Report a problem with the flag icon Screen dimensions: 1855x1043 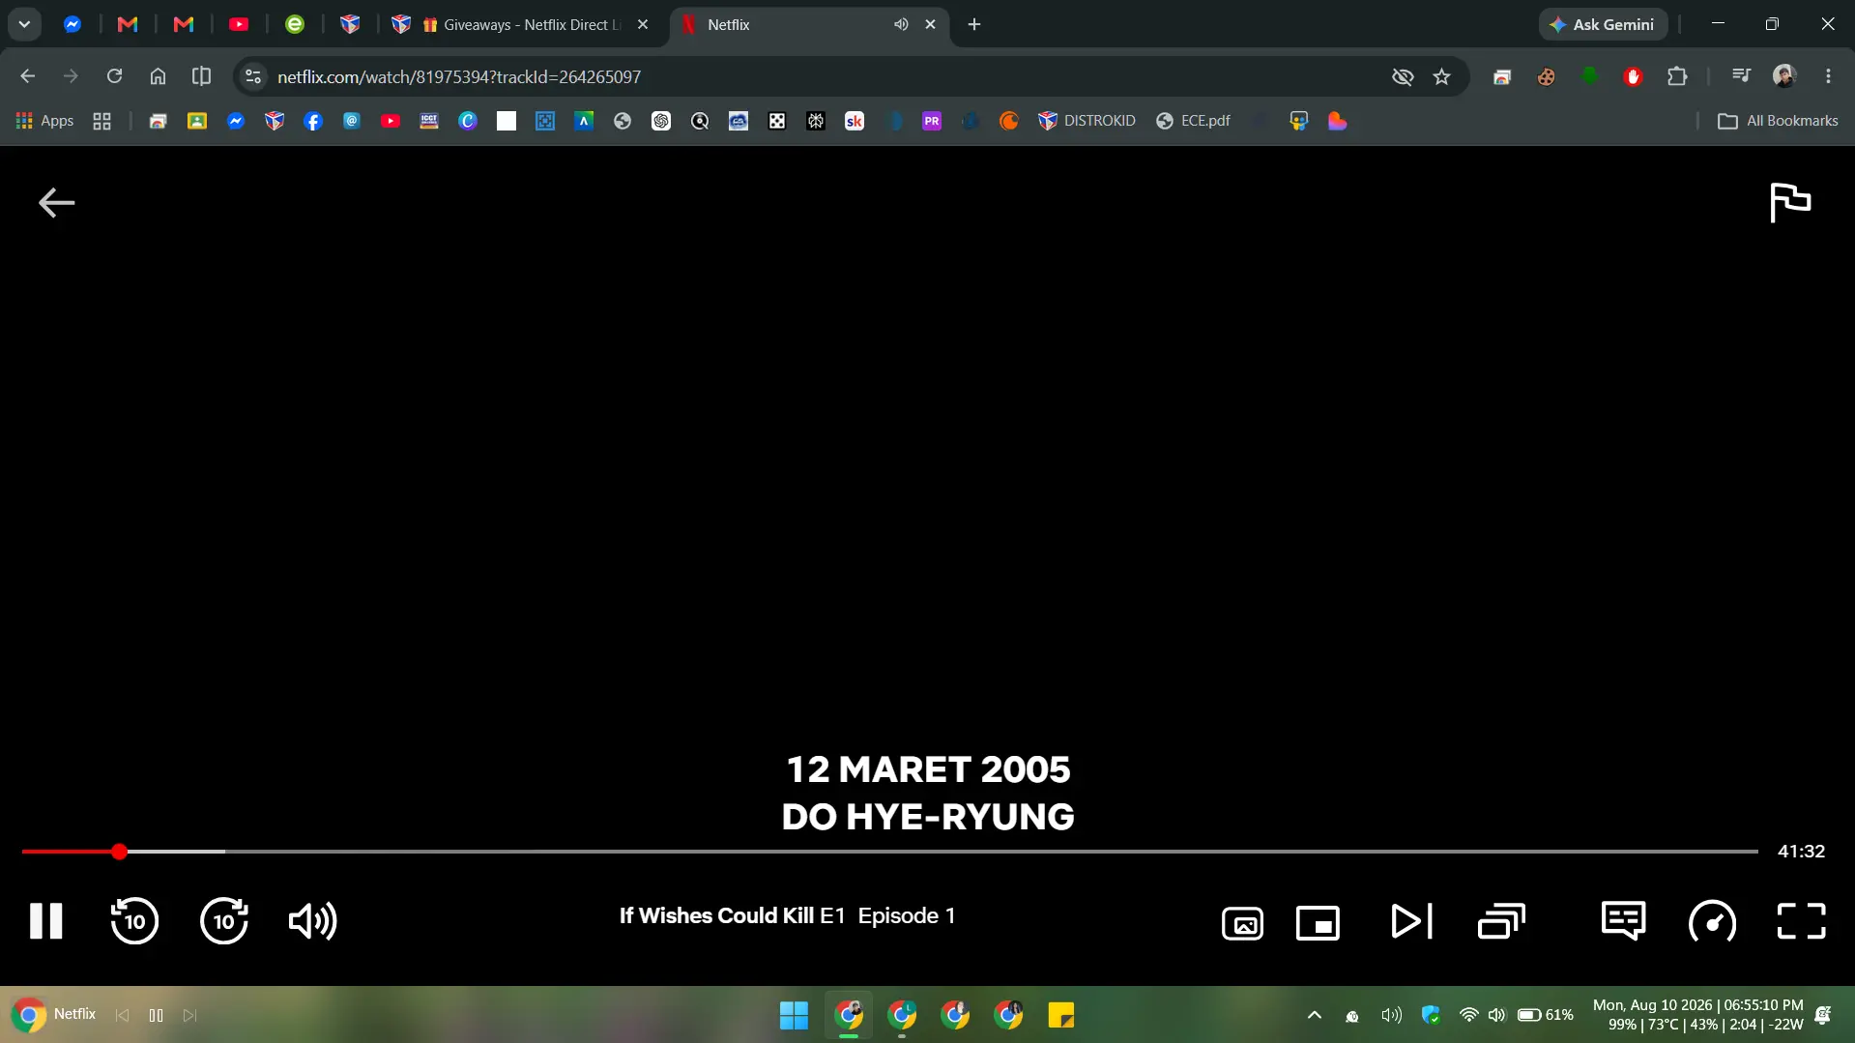point(1790,202)
